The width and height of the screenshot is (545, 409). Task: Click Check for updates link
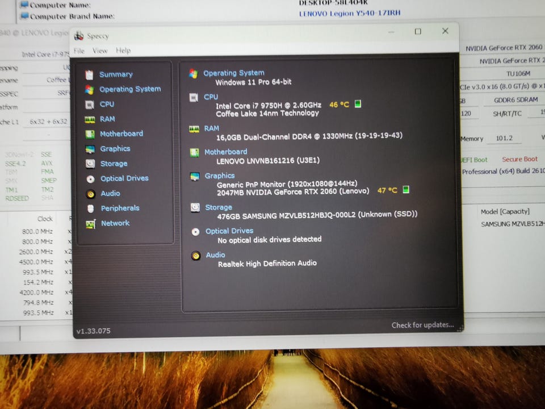(x=422, y=325)
